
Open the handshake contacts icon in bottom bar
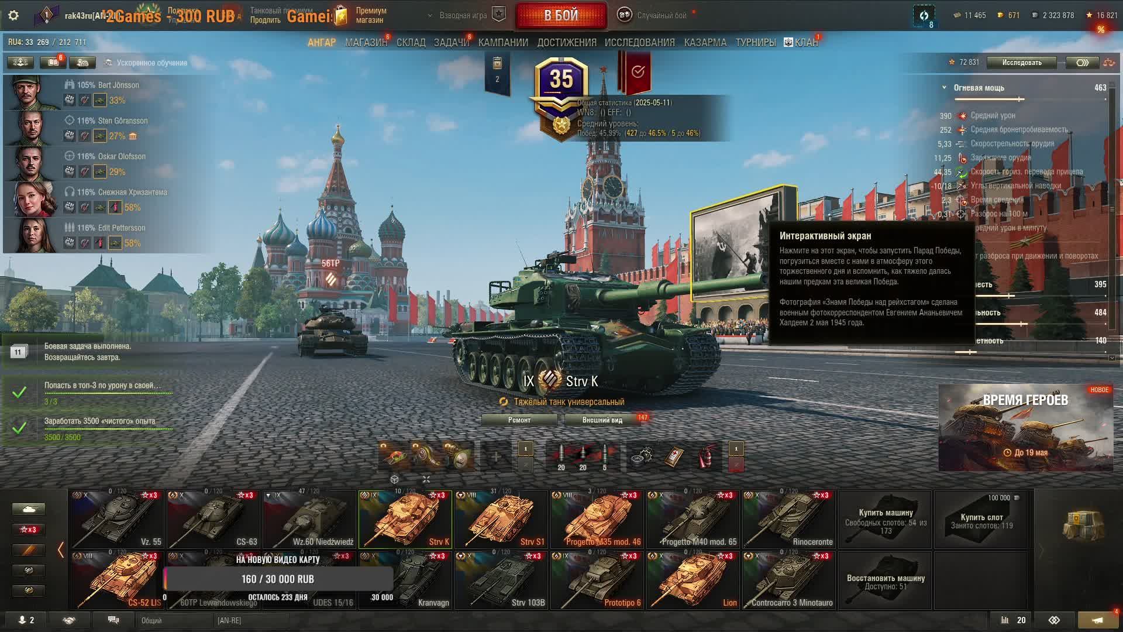(69, 620)
